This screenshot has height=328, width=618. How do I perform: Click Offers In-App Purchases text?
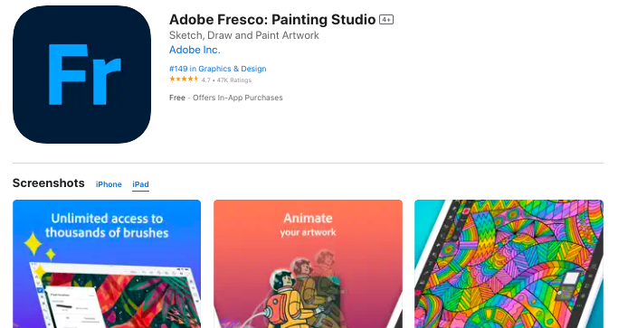(x=238, y=98)
